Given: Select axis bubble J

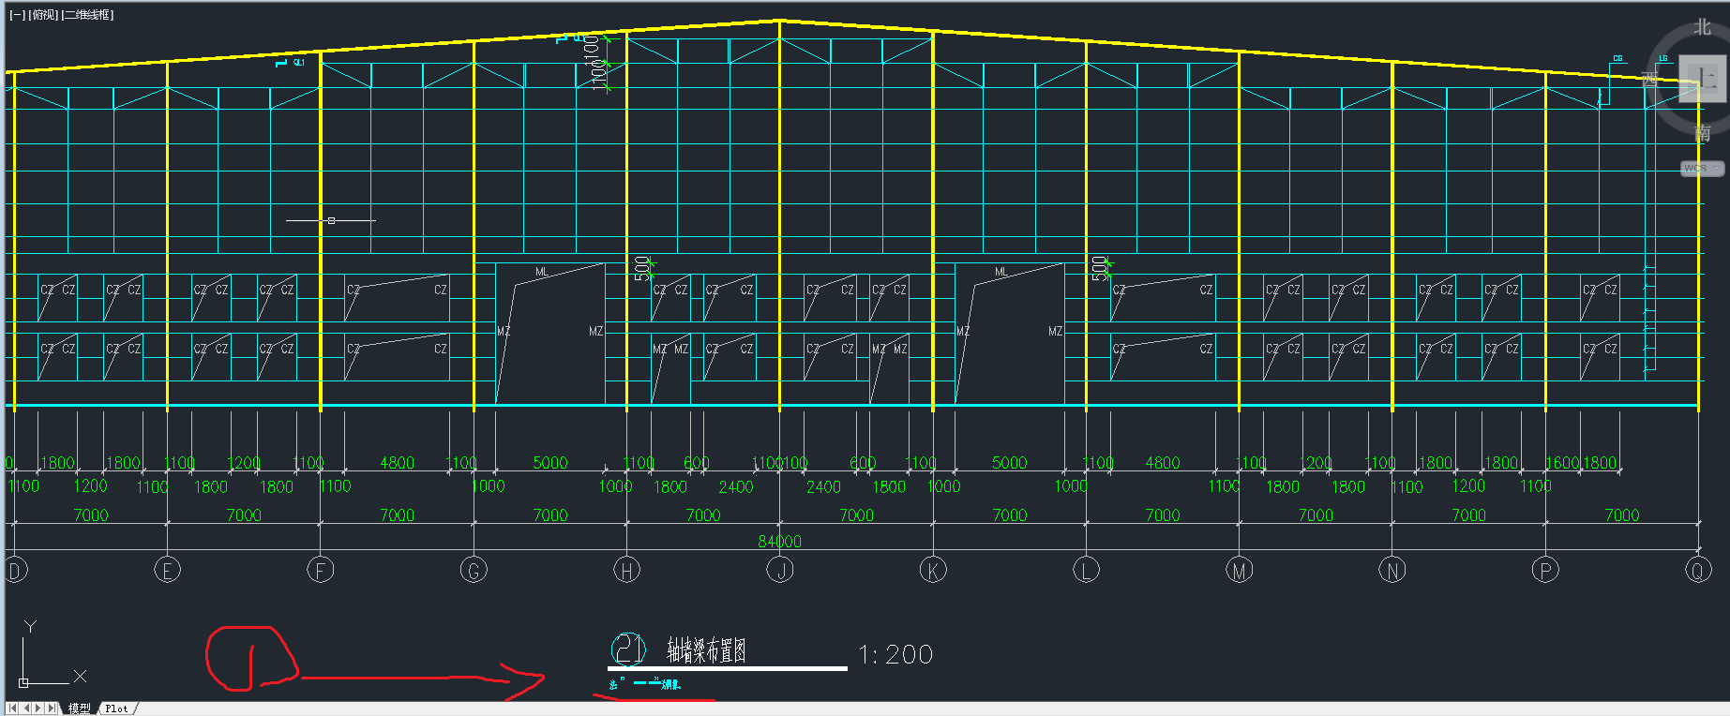Looking at the screenshot, I should pos(780,570).
